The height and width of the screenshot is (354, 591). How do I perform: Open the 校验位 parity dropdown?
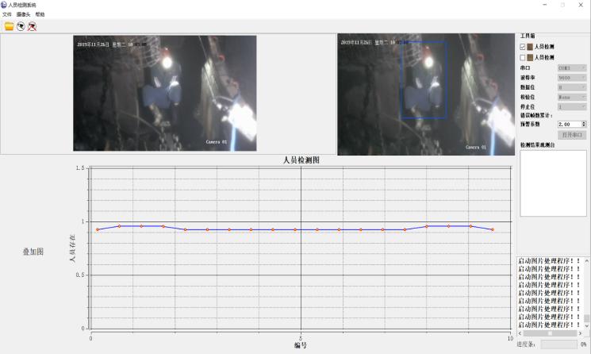point(572,97)
